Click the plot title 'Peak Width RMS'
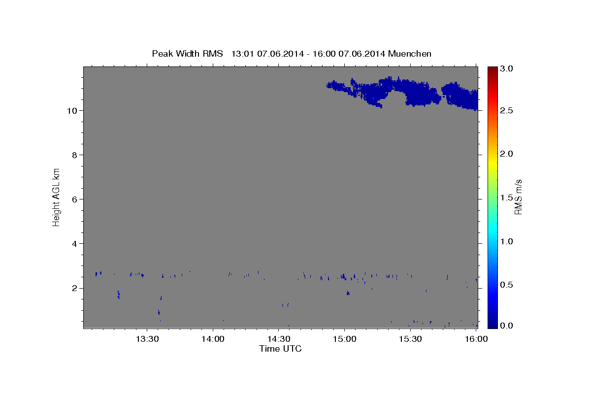 [x=187, y=54]
